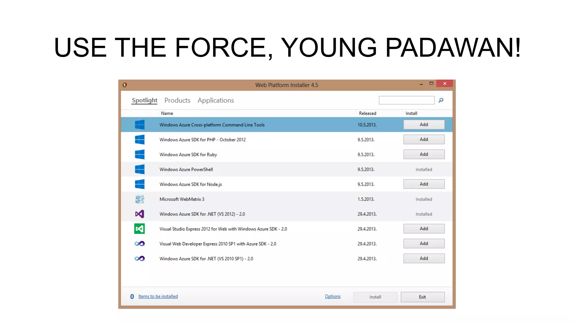Add Windows Azure SDK for Ruby

tap(424, 154)
